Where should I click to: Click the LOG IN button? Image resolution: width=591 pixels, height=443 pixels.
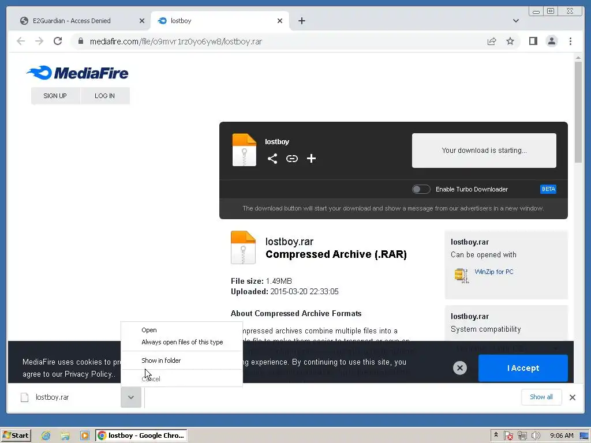click(105, 96)
